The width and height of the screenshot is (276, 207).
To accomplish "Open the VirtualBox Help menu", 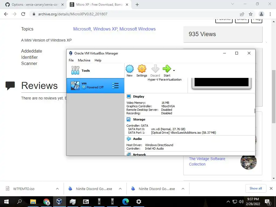I will pos(98,60).
